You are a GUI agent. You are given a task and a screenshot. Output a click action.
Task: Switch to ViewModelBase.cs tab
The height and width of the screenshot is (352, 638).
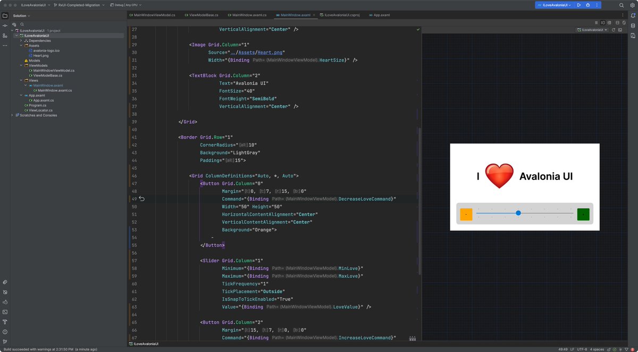click(202, 15)
